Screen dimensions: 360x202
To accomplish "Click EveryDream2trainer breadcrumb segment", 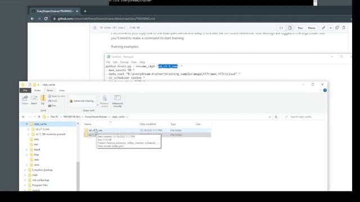I will 96,117.
